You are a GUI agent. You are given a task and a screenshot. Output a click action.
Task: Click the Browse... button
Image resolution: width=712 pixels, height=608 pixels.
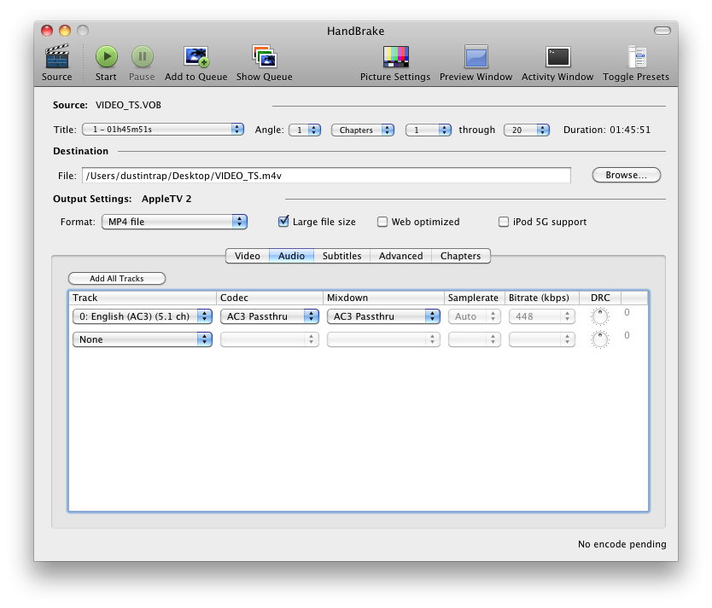[x=626, y=175]
